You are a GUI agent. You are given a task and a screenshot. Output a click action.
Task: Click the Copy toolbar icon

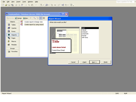pos(29,5)
